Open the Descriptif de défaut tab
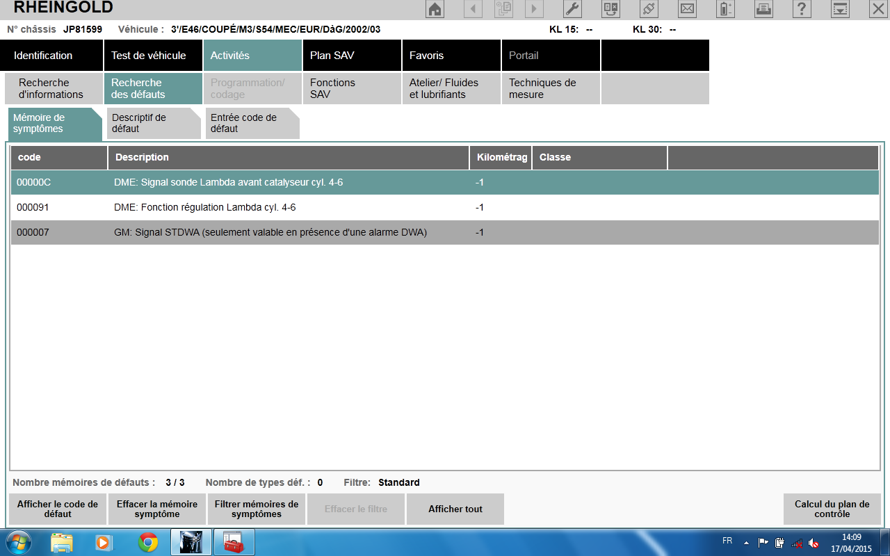This screenshot has width=890, height=556. (x=153, y=124)
